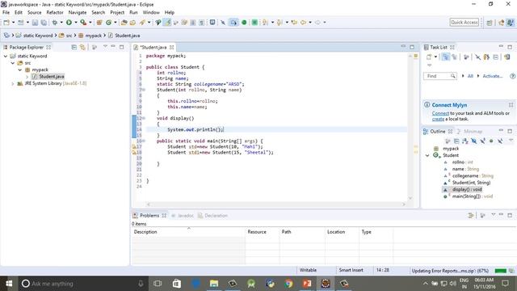This screenshot has width=517, height=291.
Task: Click the editor horizontal scrollbar
Action: coord(275,205)
